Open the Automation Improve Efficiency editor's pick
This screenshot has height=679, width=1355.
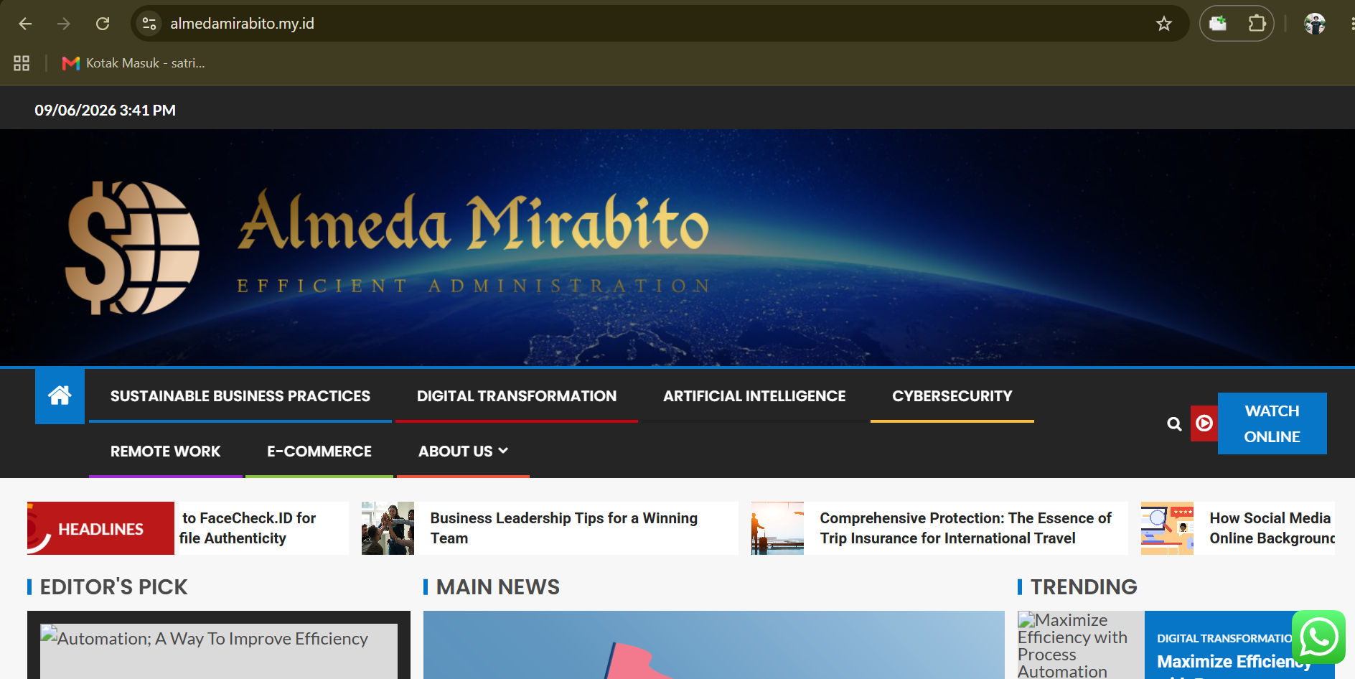219,650
